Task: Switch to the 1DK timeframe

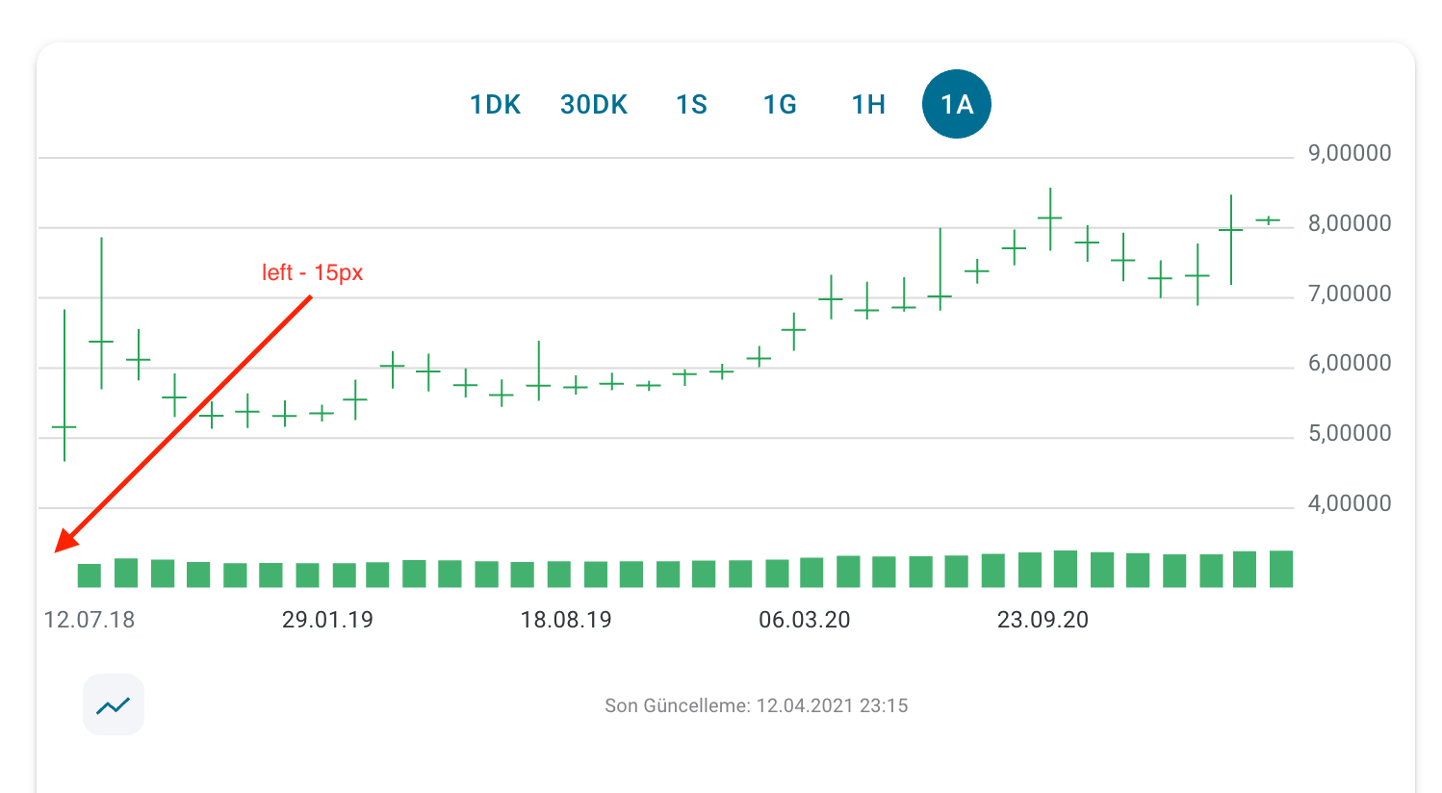Action: pos(495,104)
